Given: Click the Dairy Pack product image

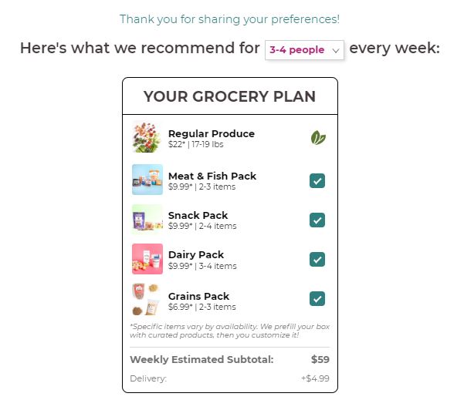Looking at the screenshot, I should pos(147,259).
